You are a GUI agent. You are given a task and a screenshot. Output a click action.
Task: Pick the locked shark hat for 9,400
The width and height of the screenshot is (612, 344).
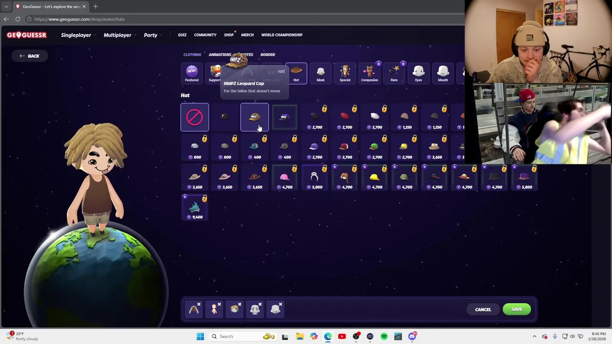tap(195, 207)
